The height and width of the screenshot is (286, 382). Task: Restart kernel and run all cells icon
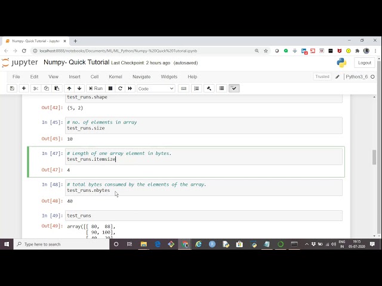pos(130,88)
